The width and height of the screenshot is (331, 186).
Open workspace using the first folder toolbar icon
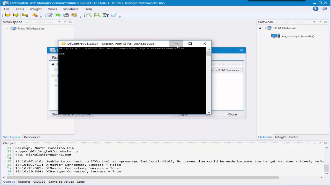(x=7, y=15)
